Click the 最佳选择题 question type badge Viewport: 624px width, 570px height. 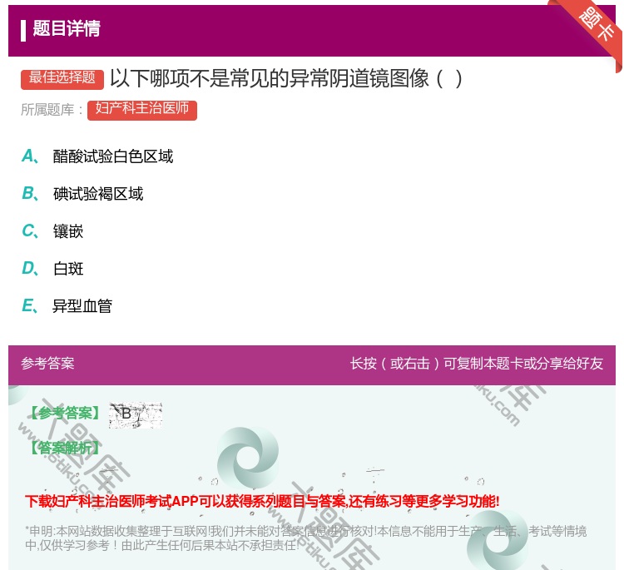click(x=62, y=79)
